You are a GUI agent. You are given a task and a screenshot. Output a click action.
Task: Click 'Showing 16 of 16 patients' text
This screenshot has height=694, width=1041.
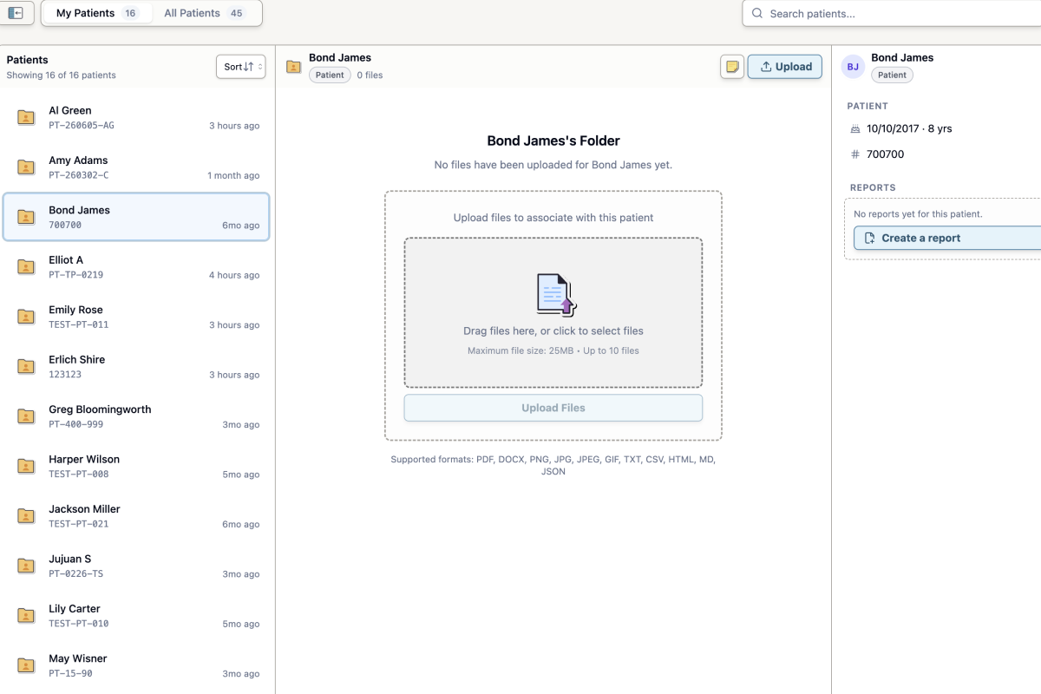(62, 75)
